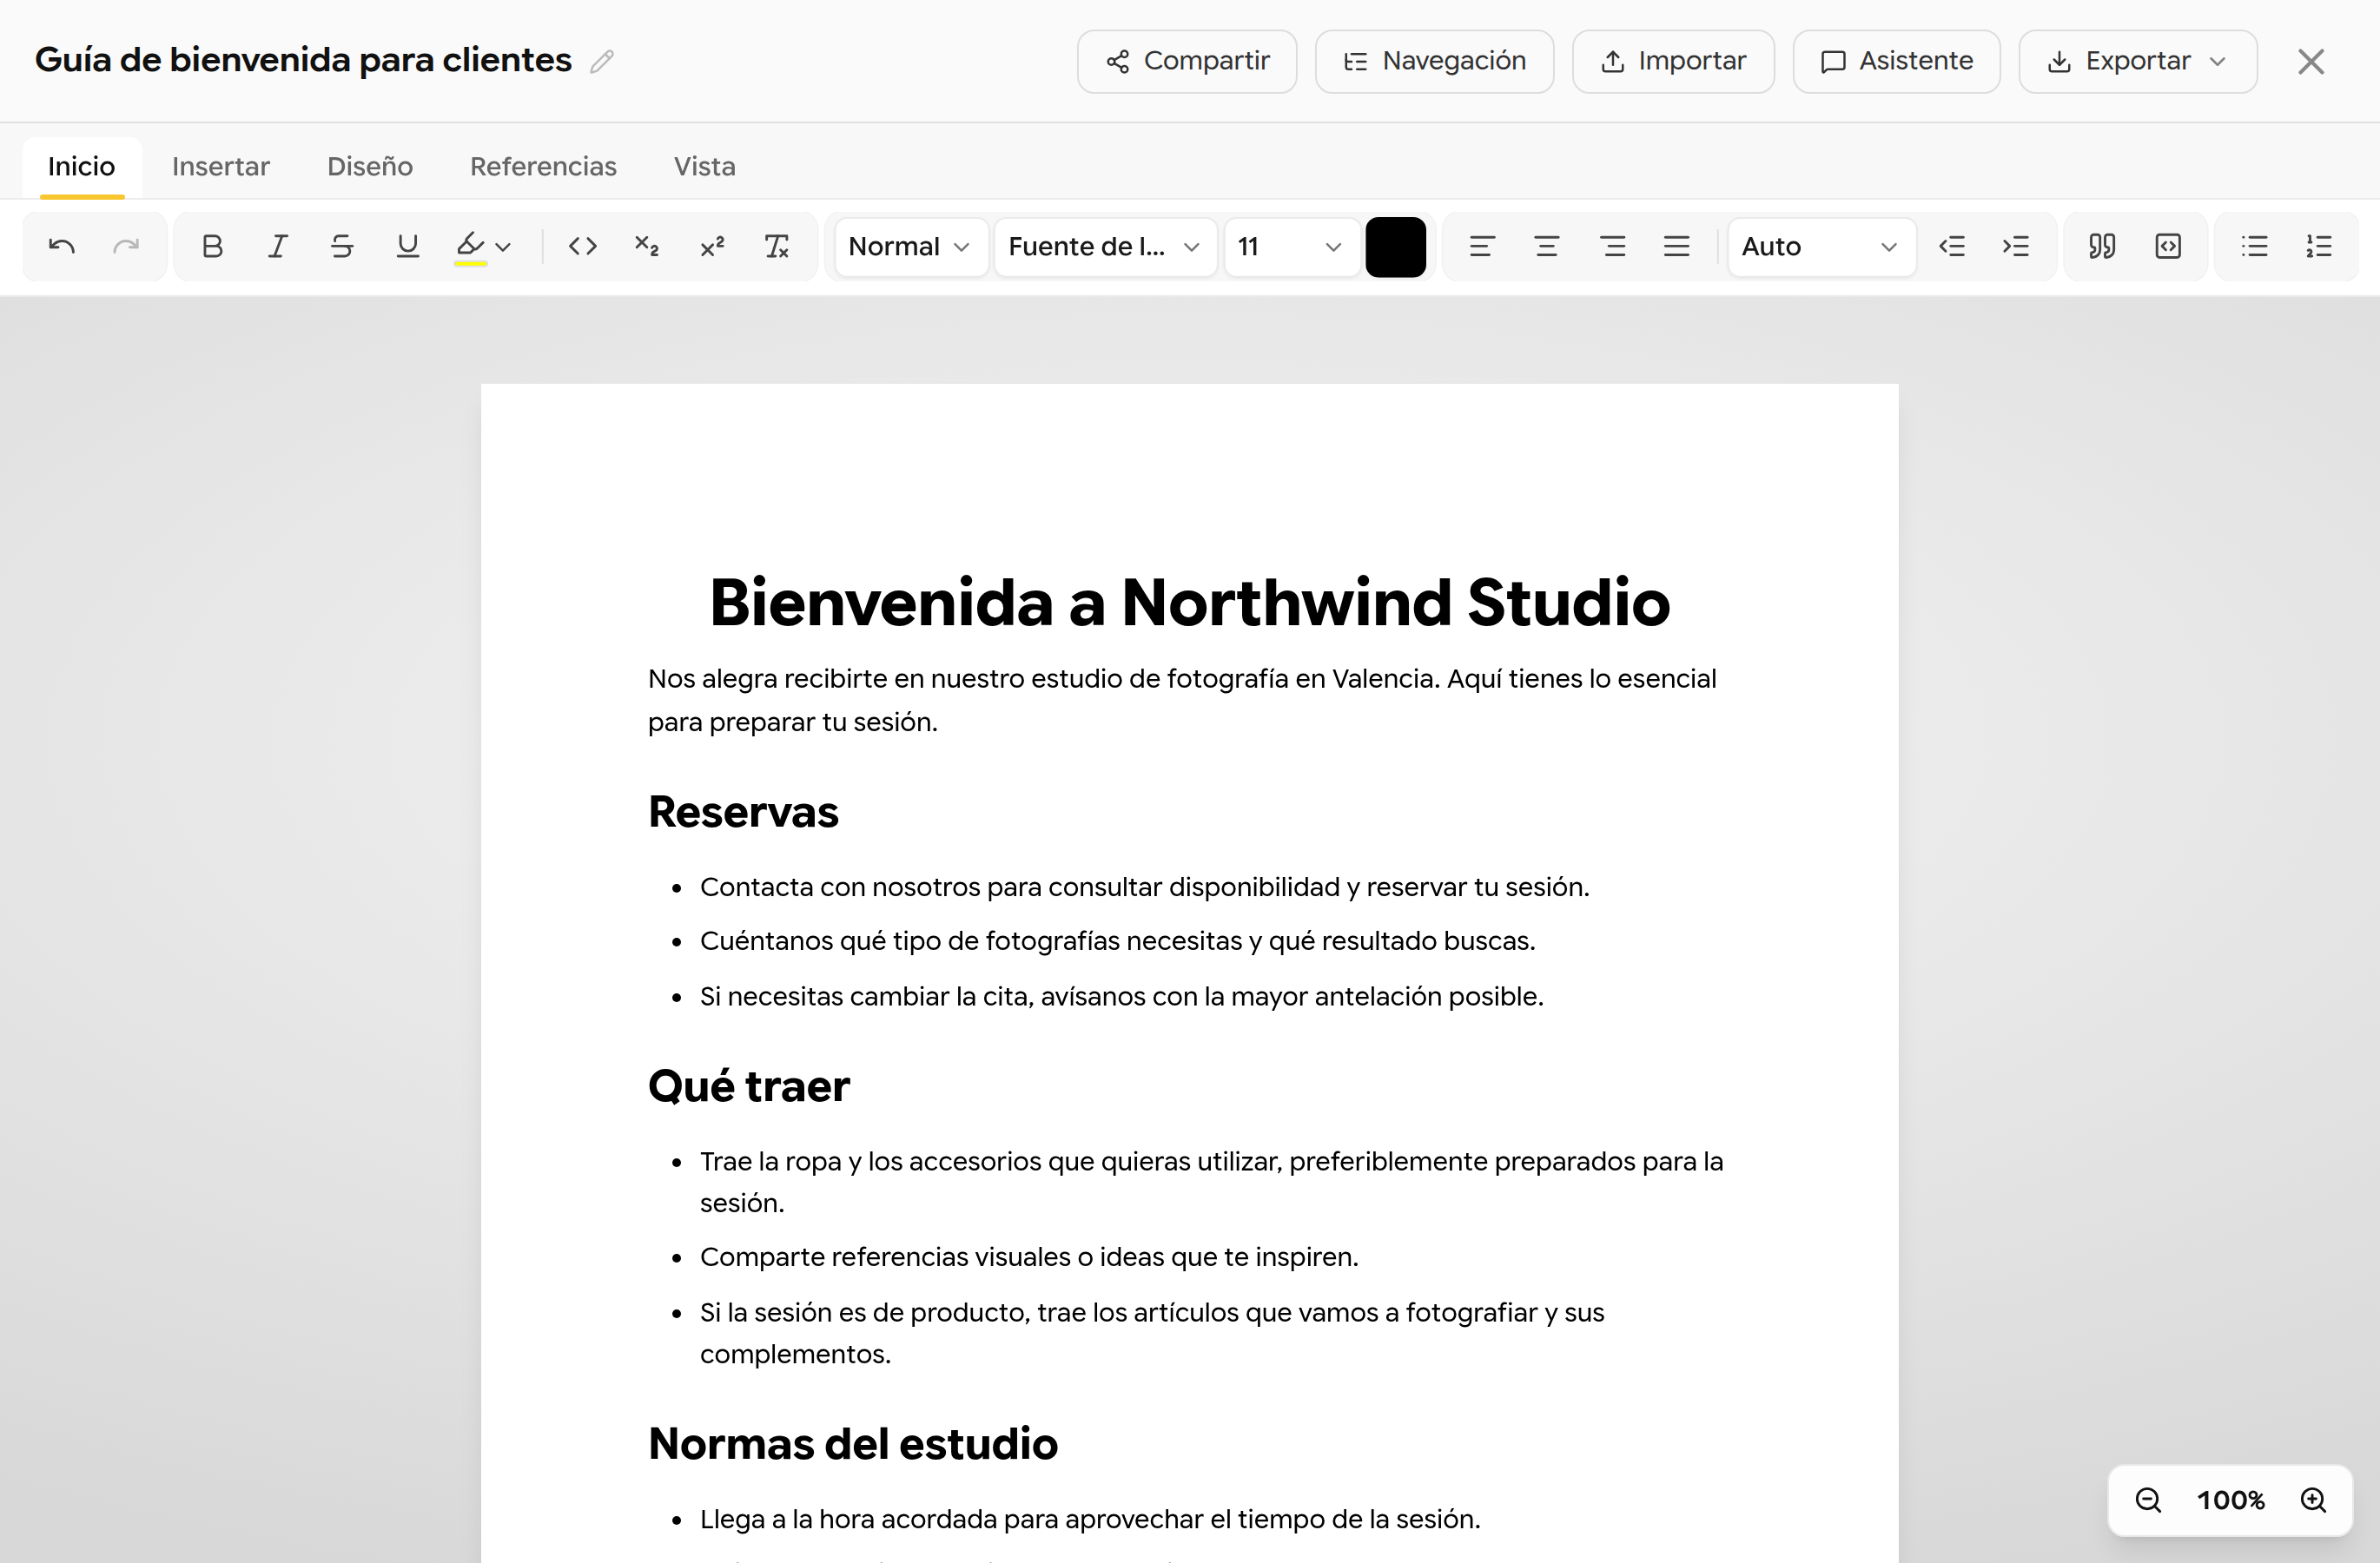Toggle bold formatting
The width and height of the screenshot is (2380, 1563).
pos(212,246)
